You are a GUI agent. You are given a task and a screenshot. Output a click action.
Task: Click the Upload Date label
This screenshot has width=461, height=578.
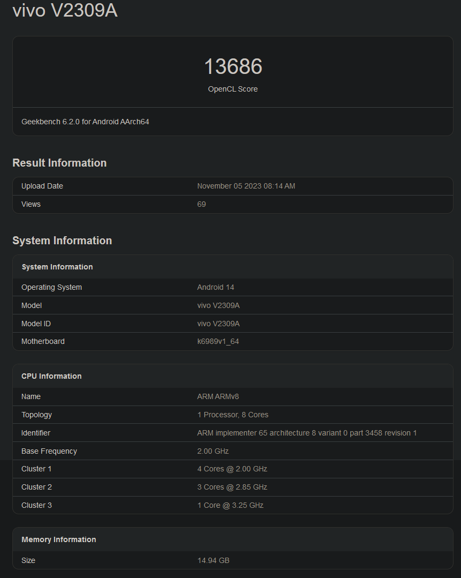(x=42, y=186)
